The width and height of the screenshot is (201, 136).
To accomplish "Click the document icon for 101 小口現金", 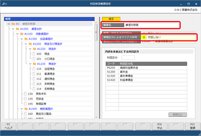I will 34,59.
